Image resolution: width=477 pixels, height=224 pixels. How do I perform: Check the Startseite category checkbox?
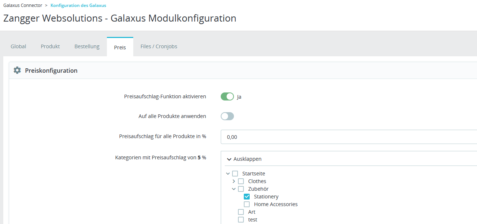pyautogui.click(x=235, y=174)
